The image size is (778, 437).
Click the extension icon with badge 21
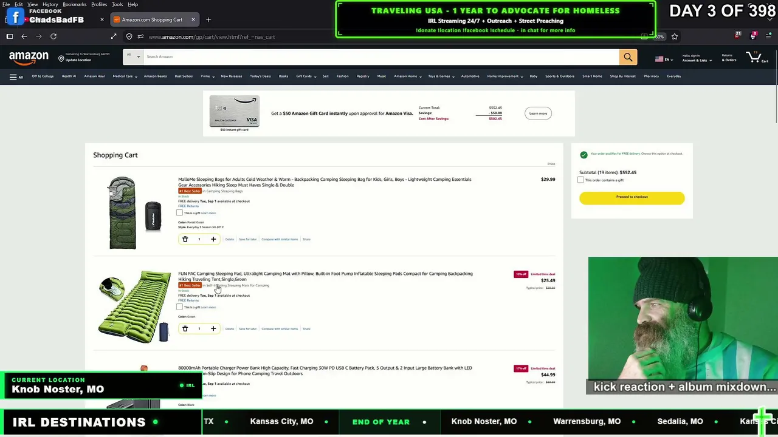point(737,36)
